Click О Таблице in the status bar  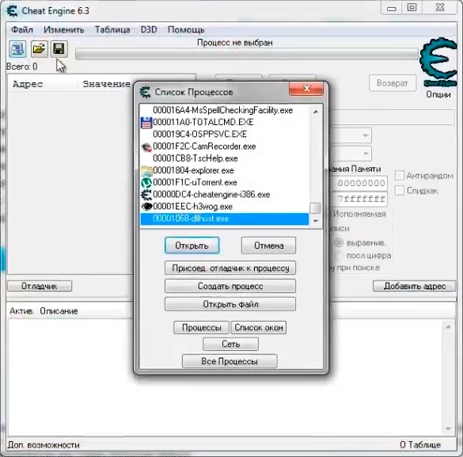click(420, 445)
